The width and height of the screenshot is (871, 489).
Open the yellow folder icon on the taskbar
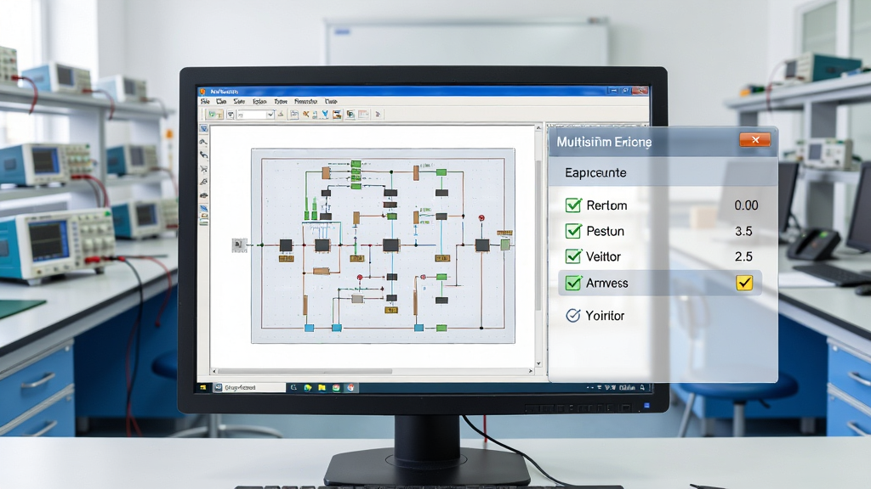[x=322, y=387]
